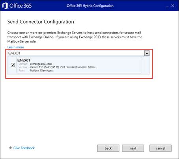Uncheck the E3-EX01 server checkbox
The width and height of the screenshot is (179, 159).
13,65
